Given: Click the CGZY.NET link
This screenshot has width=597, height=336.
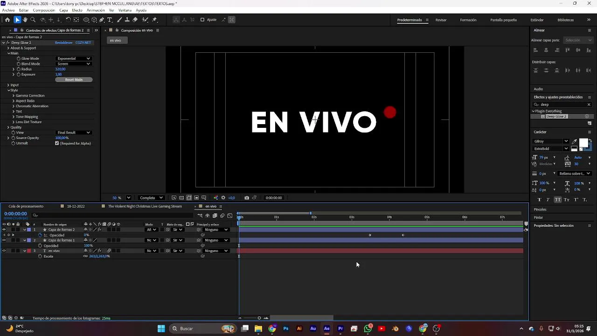Looking at the screenshot, I should pyautogui.click(x=83, y=42).
